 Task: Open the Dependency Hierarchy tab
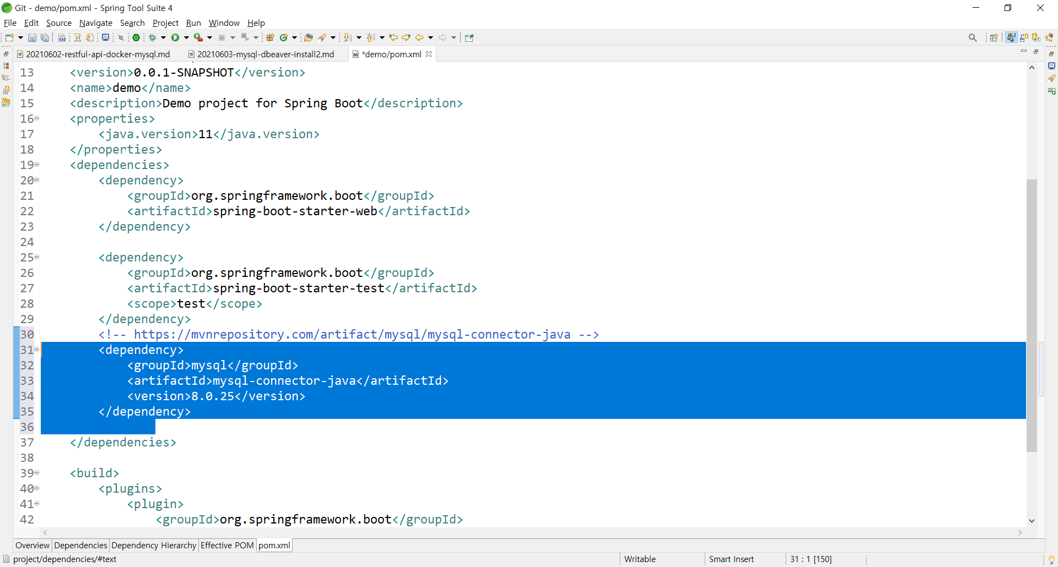(x=154, y=545)
